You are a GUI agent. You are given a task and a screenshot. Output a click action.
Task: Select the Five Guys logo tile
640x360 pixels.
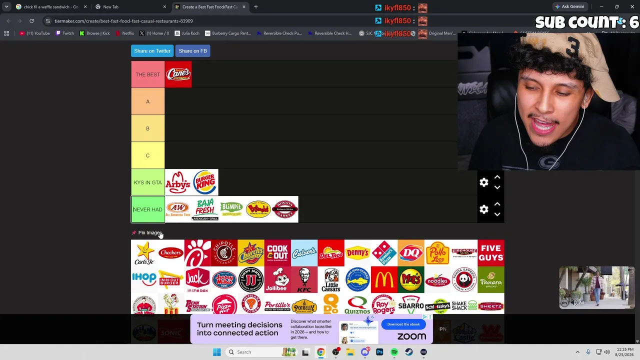(491, 253)
